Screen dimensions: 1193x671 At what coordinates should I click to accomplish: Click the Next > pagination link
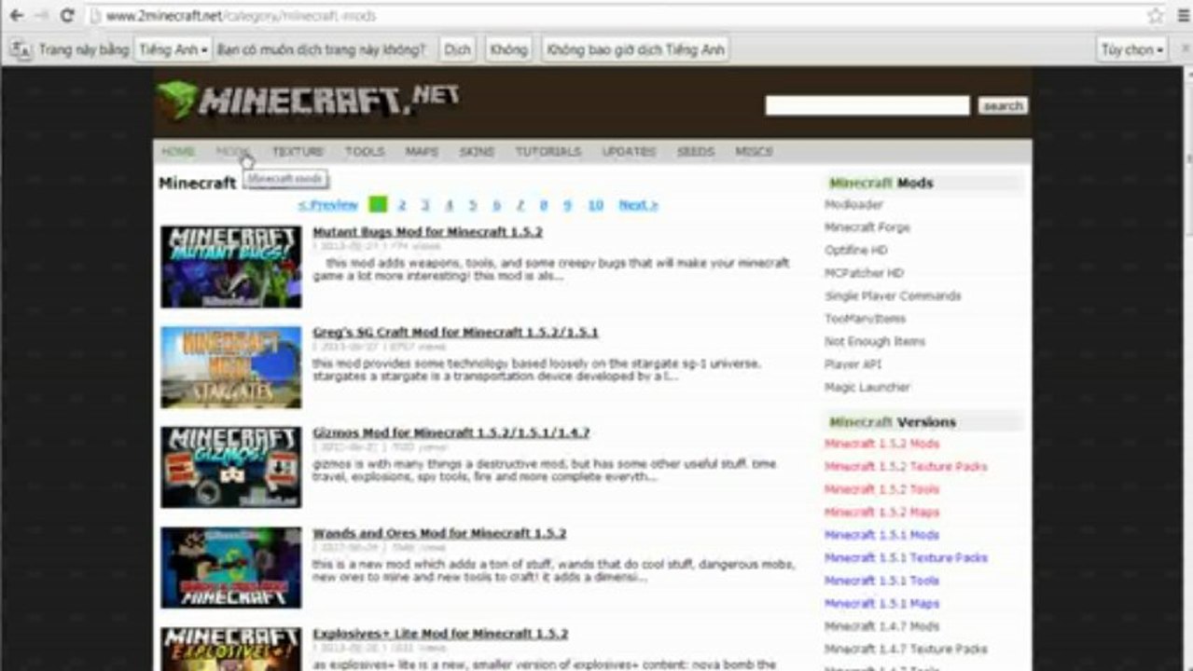coord(638,205)
